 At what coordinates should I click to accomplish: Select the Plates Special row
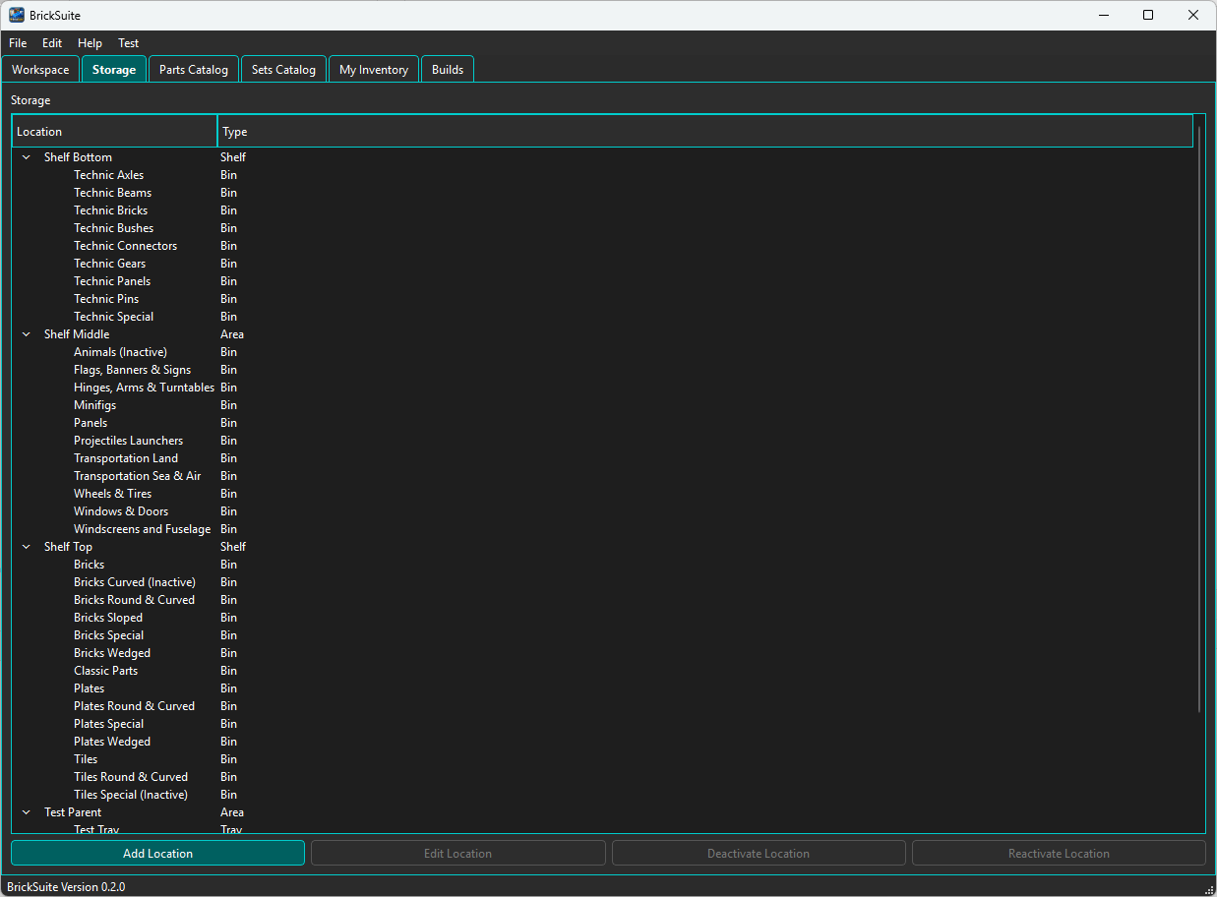[603, 724]
